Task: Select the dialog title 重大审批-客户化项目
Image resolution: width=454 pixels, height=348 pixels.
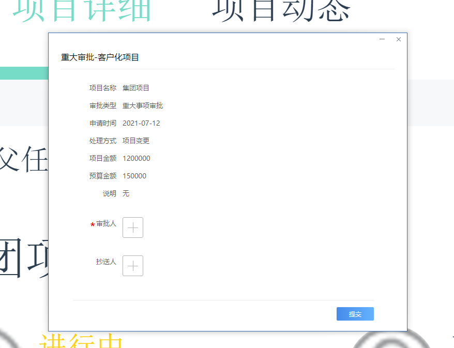Action: pyautogui.click(x=100, y=57)
